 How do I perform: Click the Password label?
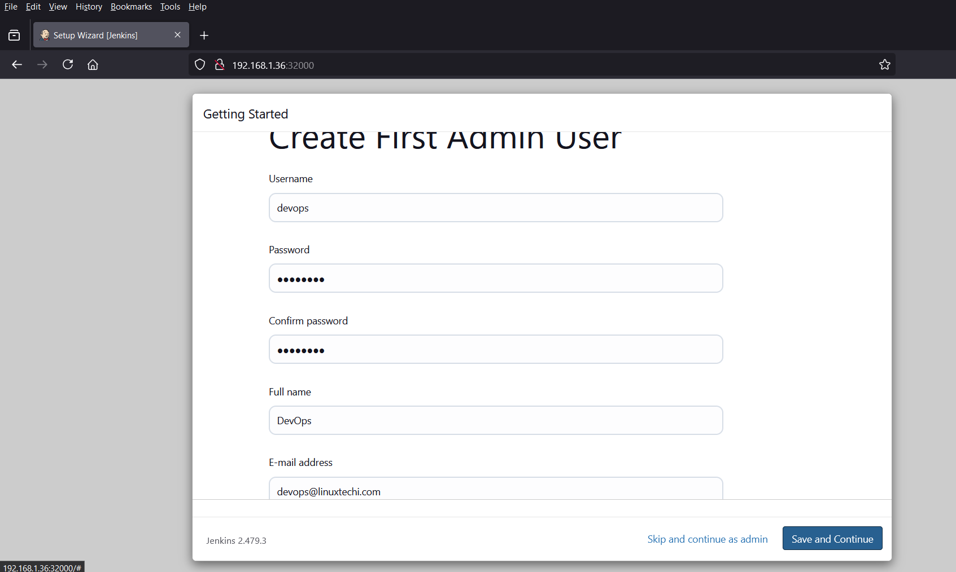pyautogui.click(x=289, y=250)
